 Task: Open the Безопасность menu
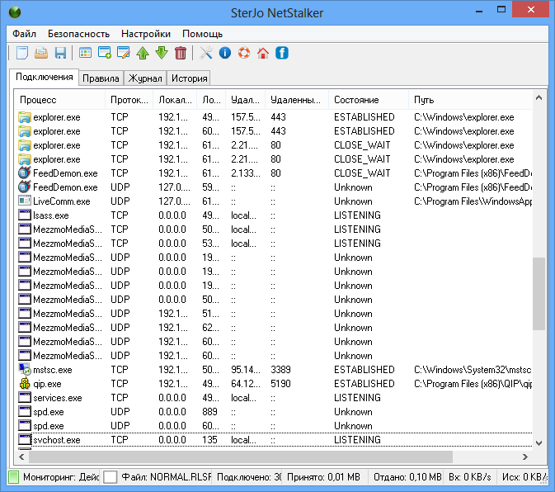coord(78,34)
